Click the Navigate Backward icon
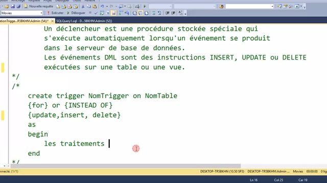327x183 pixels. [x=121, y=7]
